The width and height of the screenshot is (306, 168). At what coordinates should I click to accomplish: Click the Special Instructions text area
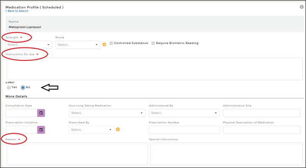(x=226, y=154)
